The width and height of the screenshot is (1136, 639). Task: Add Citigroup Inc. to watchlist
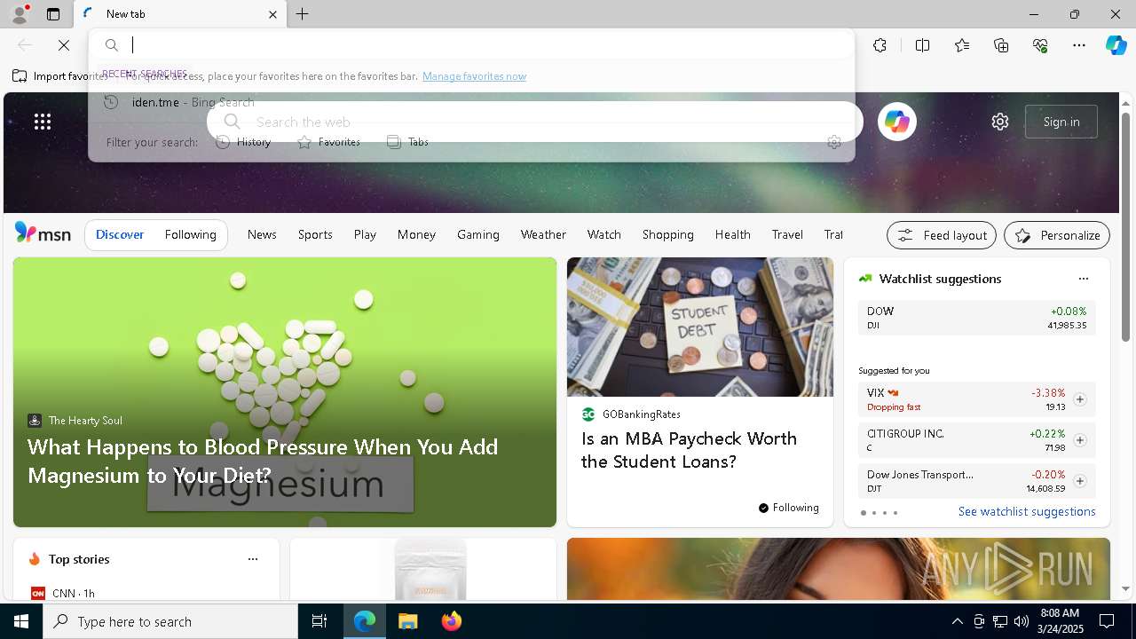coord(1079,440)
